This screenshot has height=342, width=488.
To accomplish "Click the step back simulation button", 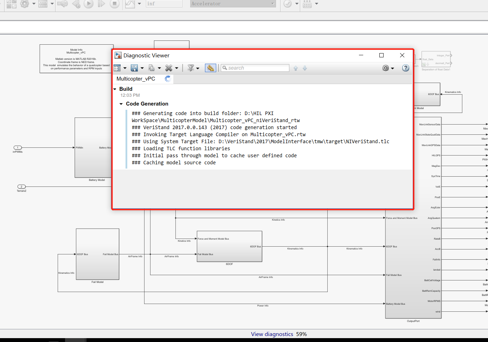I will click(x=76, y=4).
